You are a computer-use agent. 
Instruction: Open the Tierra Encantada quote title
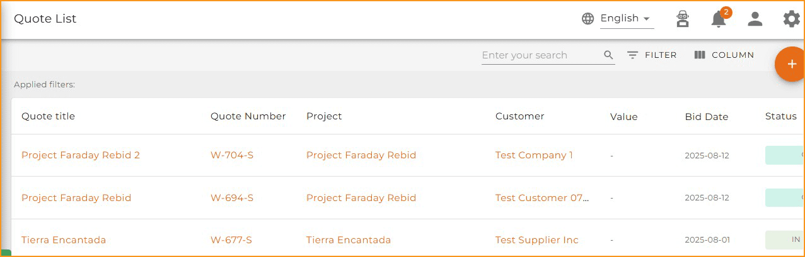click(64, 240)
